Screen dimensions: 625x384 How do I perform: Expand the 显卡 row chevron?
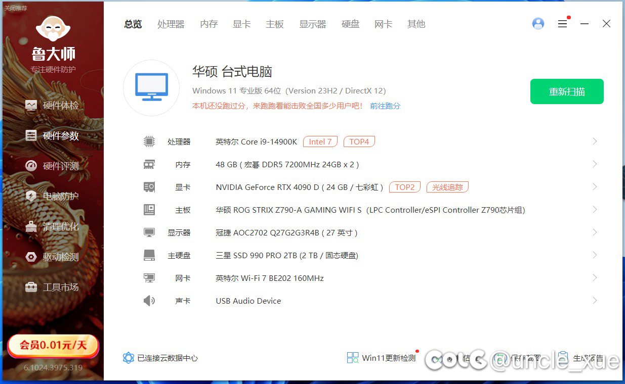pyautogui.click(x=595, y=187)
